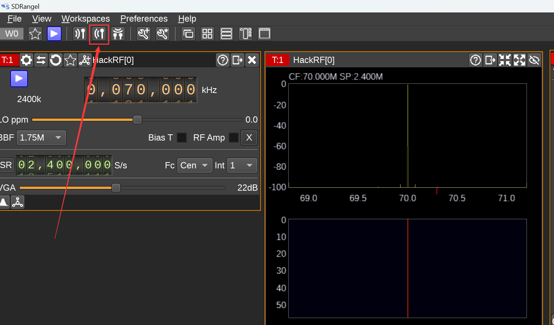Click the sample rate S/s dial
This screenshot has height=325, width=554.
click(x=64, y=165)
